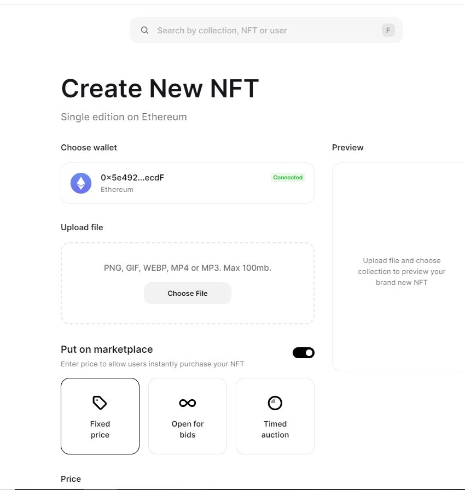Click the magnifier search icon
This screenshot has height=490, width=465.
(144, 30)
